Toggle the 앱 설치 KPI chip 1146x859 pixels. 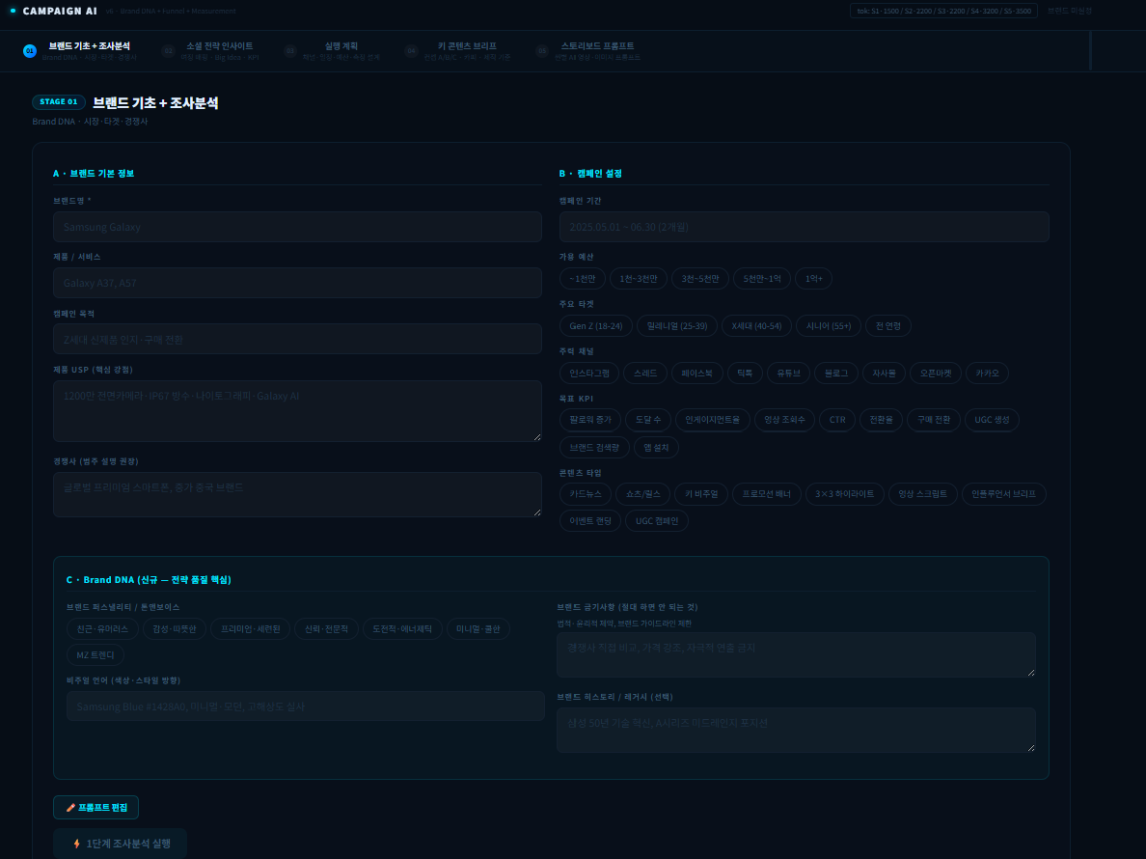(656, 448)
